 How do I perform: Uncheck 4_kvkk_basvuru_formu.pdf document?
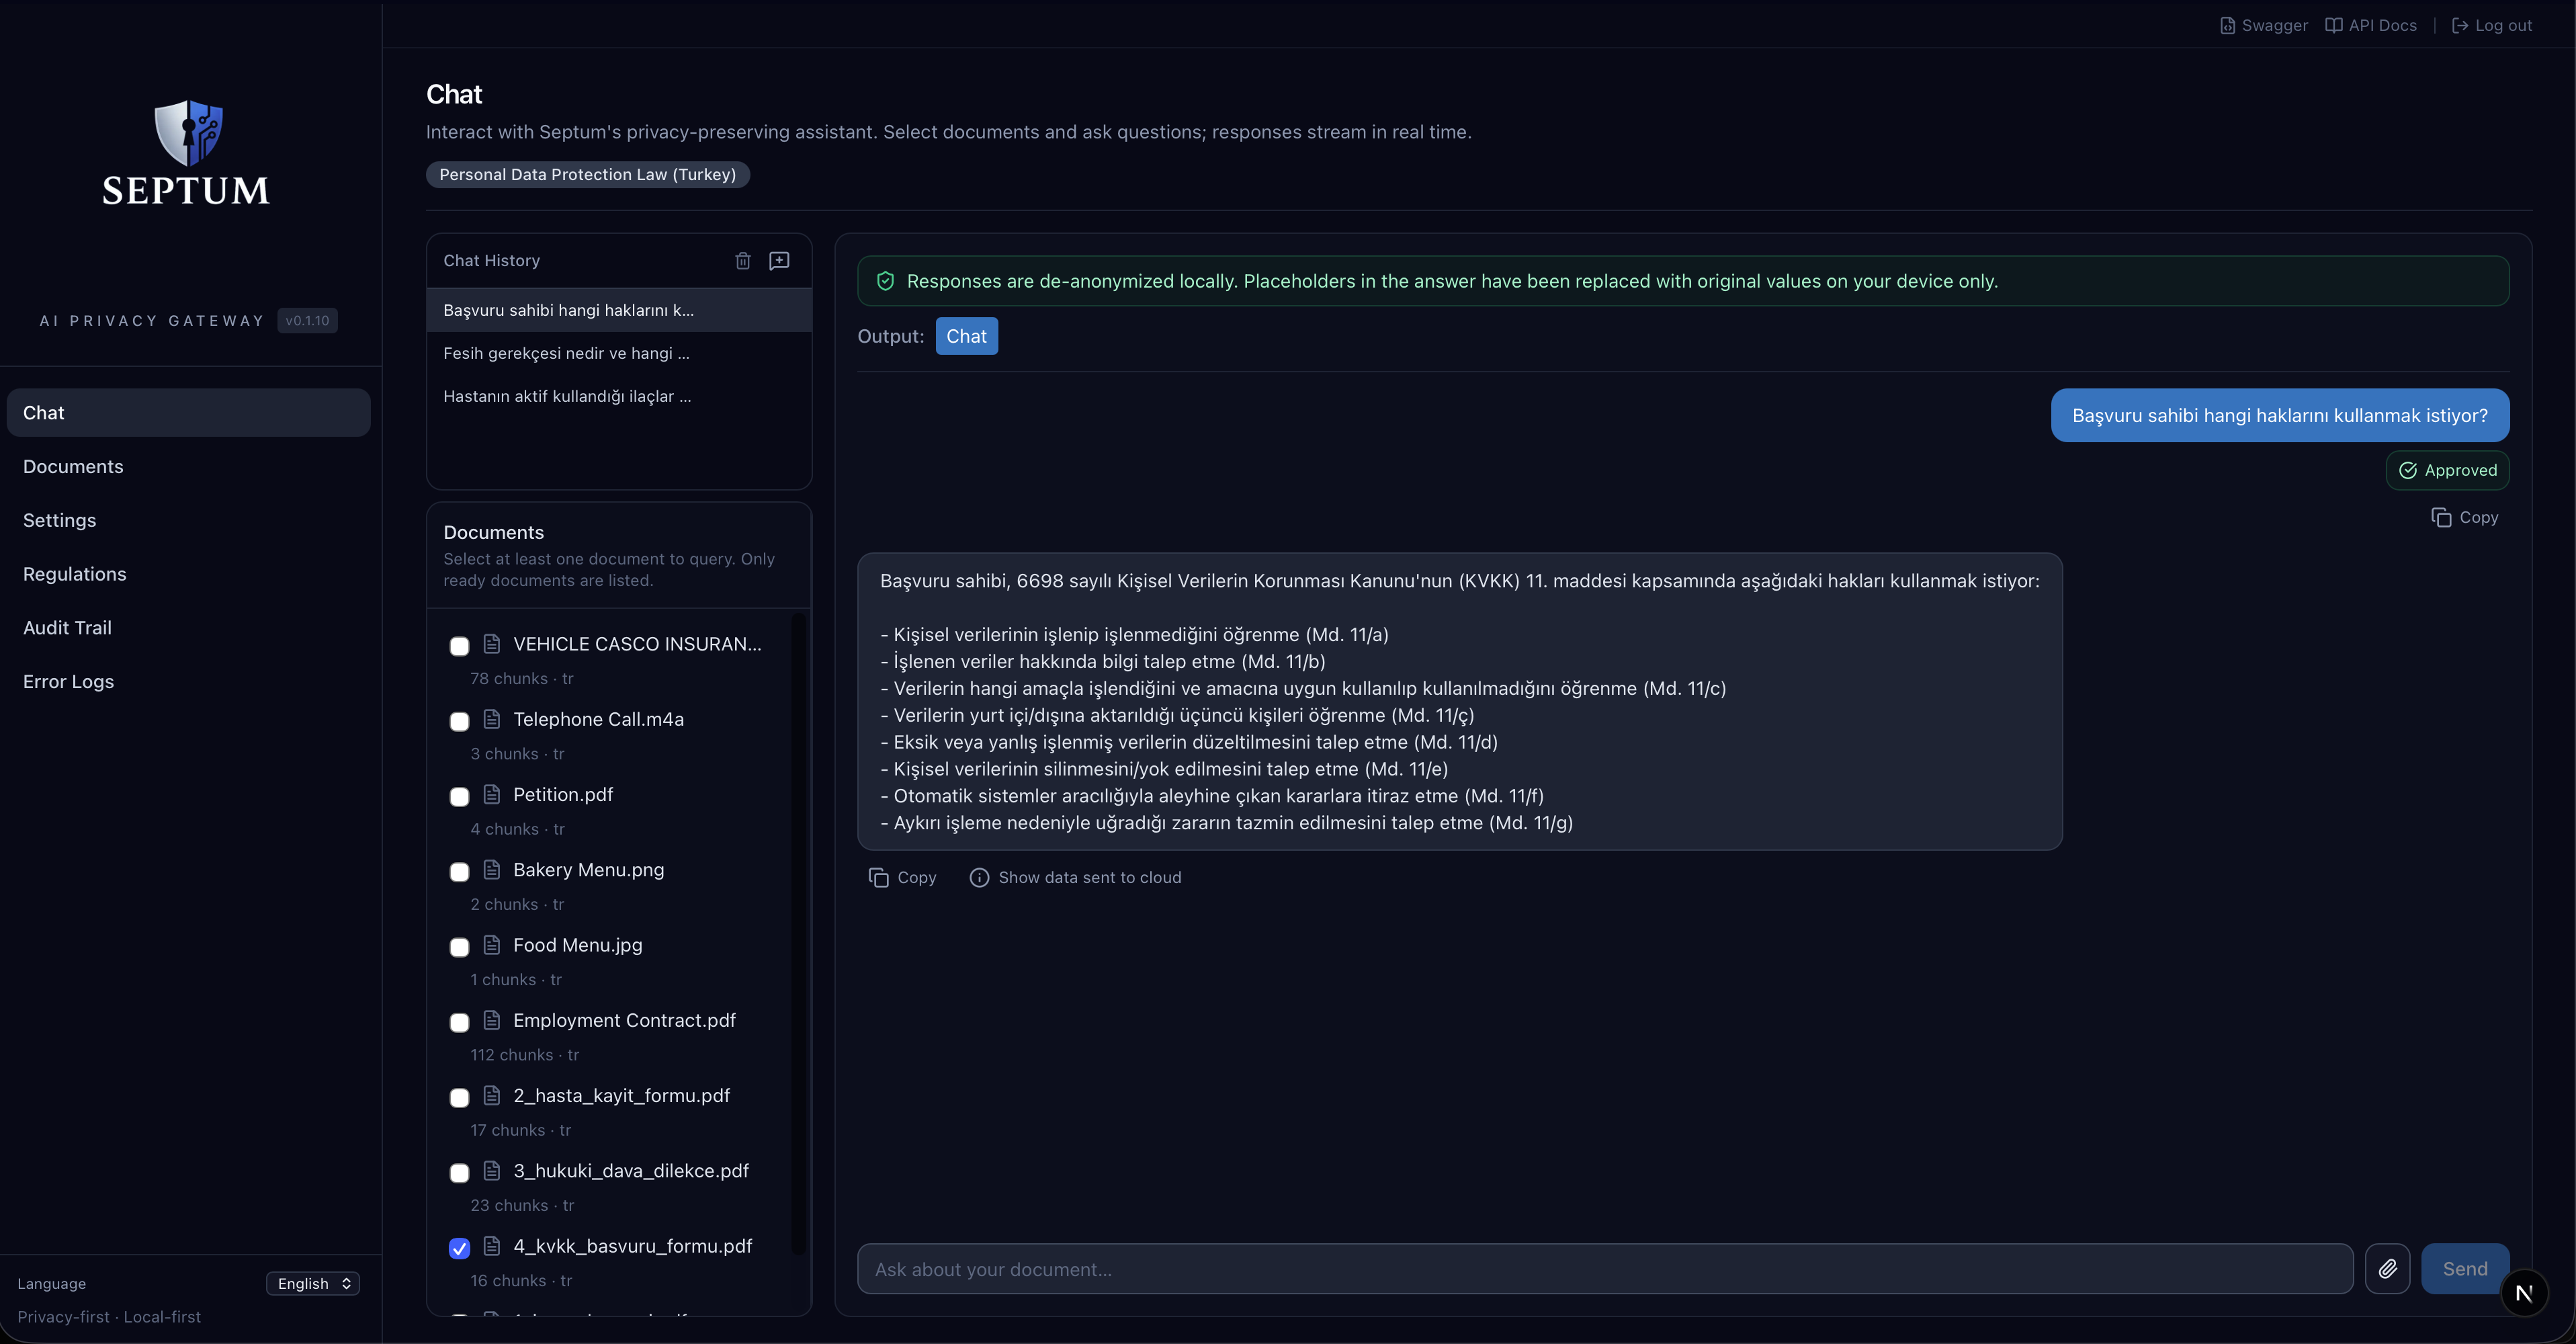pyautogui.click(x=459, y=1248)
